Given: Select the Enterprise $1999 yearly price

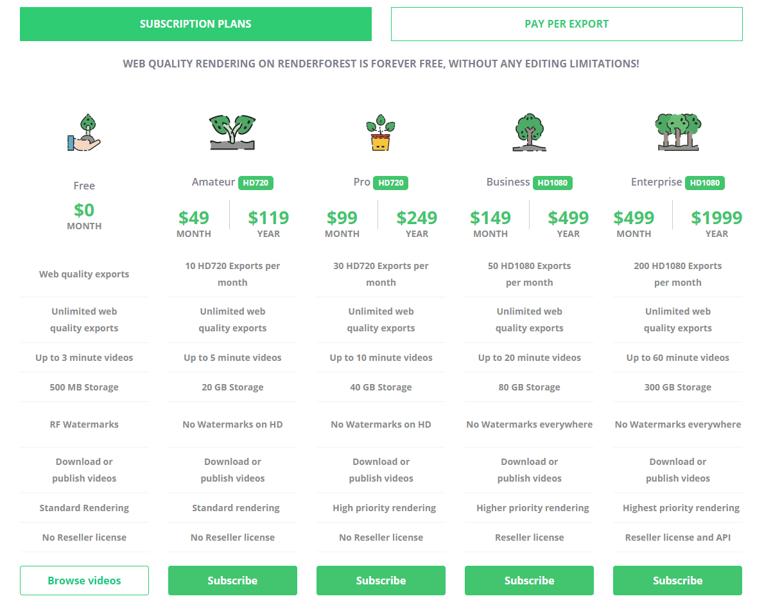Looking at the screenshot, I should click(716, 223).
